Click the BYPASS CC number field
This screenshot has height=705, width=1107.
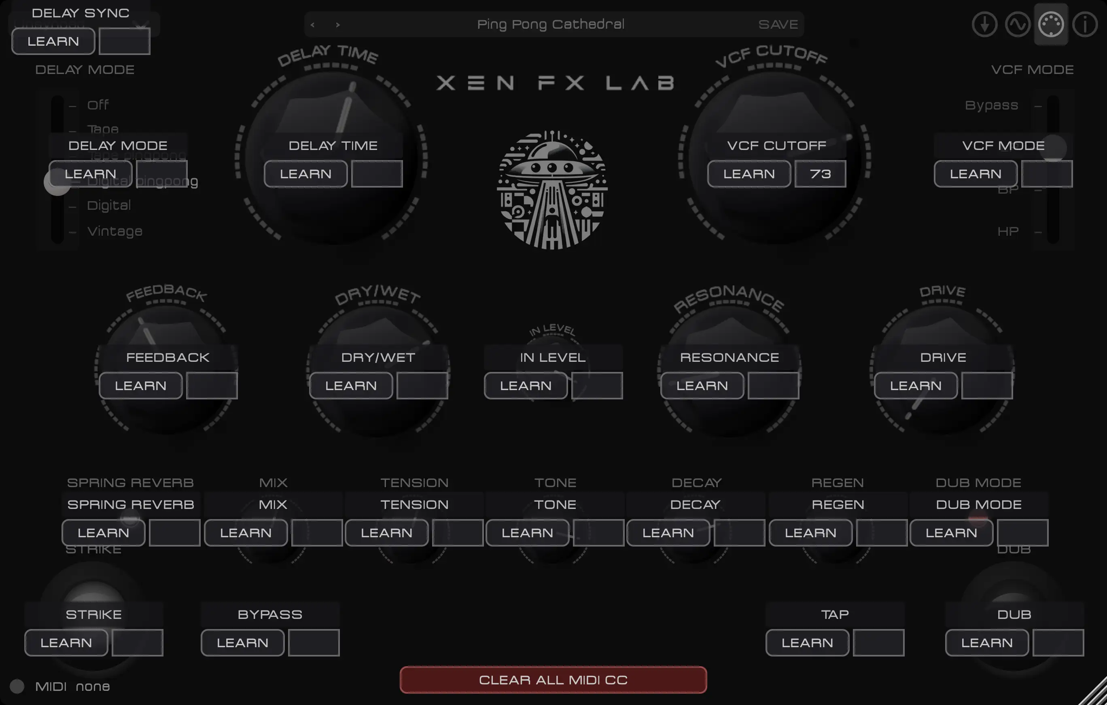pos(314,642)
